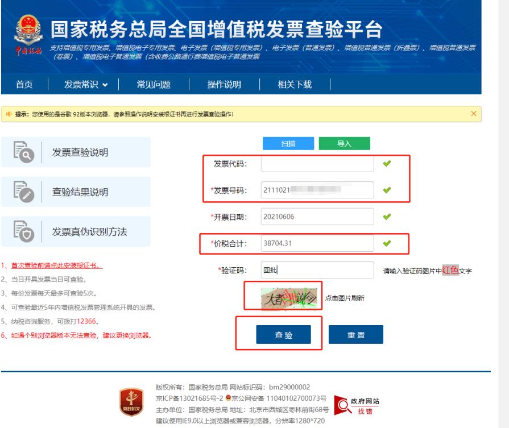Click the 发票查验说明 magnifier document icon
The width and height of the screenshot is (509, 428).
[23, 153]
